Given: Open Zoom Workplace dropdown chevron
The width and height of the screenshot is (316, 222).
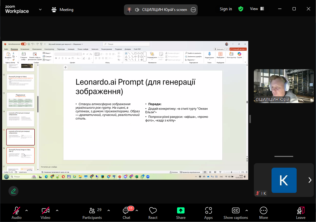Looking at the screenshot, I should click(40, 9).
